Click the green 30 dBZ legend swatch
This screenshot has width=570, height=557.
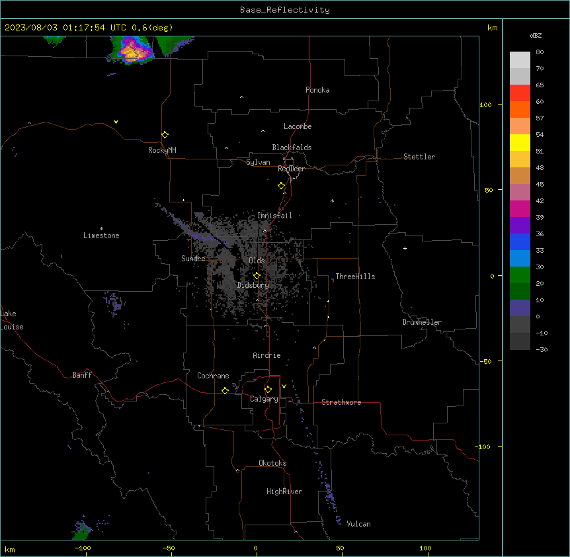(x=520, y=275)
